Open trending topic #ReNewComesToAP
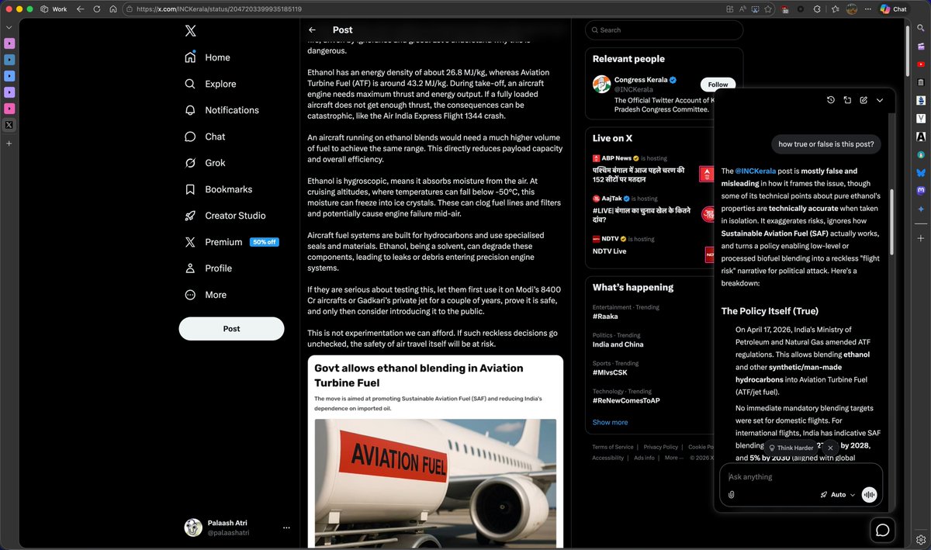This screenshot has width=931, height=550. click(626, 400)
